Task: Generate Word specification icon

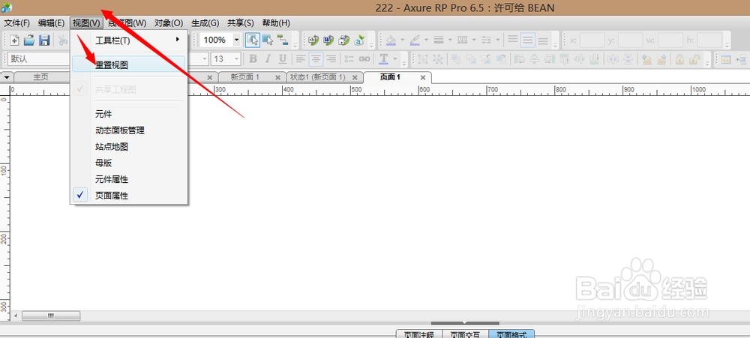Action: [328, 40]
